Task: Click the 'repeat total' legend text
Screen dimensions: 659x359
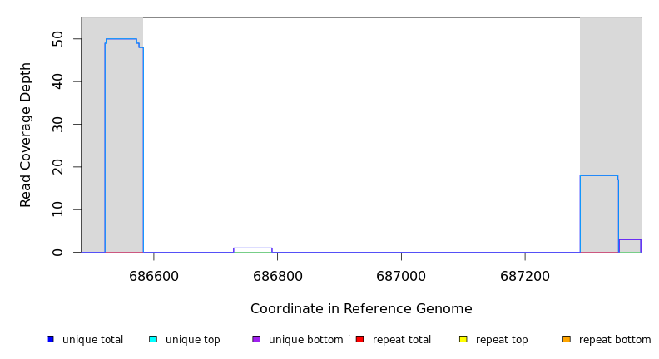Action: click(402, 340)
